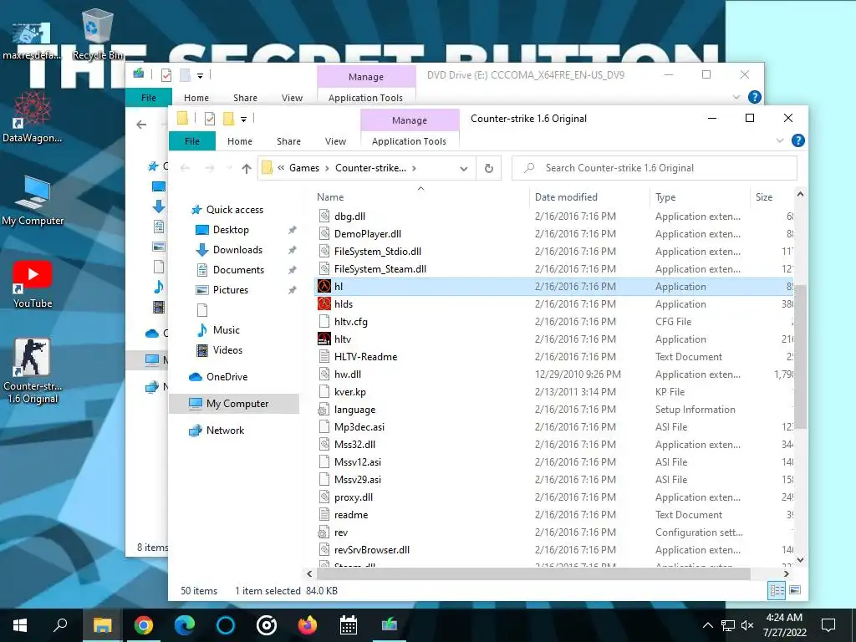
Task: Click the Help question mark in Counter-strike window
Action: click(797, 140)
